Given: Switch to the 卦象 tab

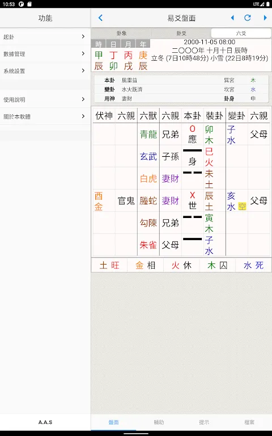Looking at the screenshot, I should [122, 33].
